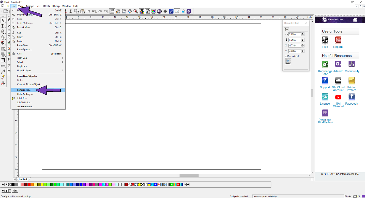Switch to the Untitled 1 page tab

(x=24, y=179)
